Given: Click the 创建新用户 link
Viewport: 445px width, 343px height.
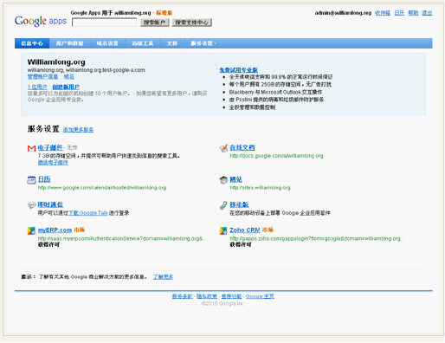Looking at the screenshot, I should (x=66, y=87).
